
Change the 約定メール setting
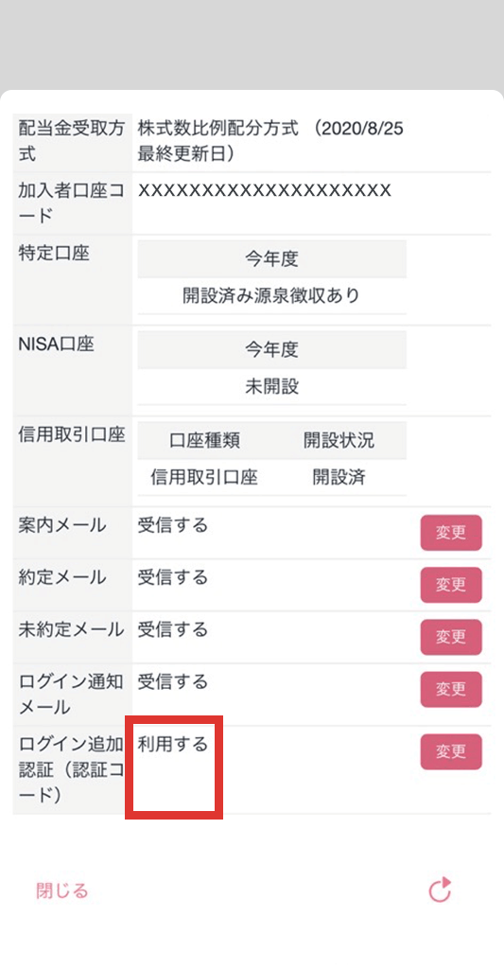pyautogui.click(x=451, y=585)
